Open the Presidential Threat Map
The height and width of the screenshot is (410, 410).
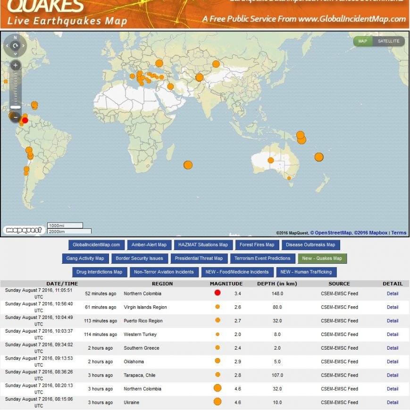pyautogui.click(x=199, y=259)
